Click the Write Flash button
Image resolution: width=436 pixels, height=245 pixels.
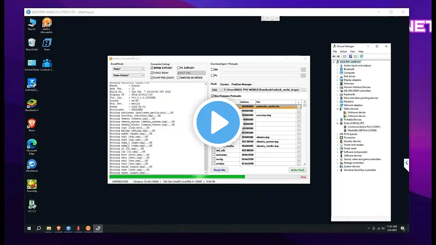297,170
